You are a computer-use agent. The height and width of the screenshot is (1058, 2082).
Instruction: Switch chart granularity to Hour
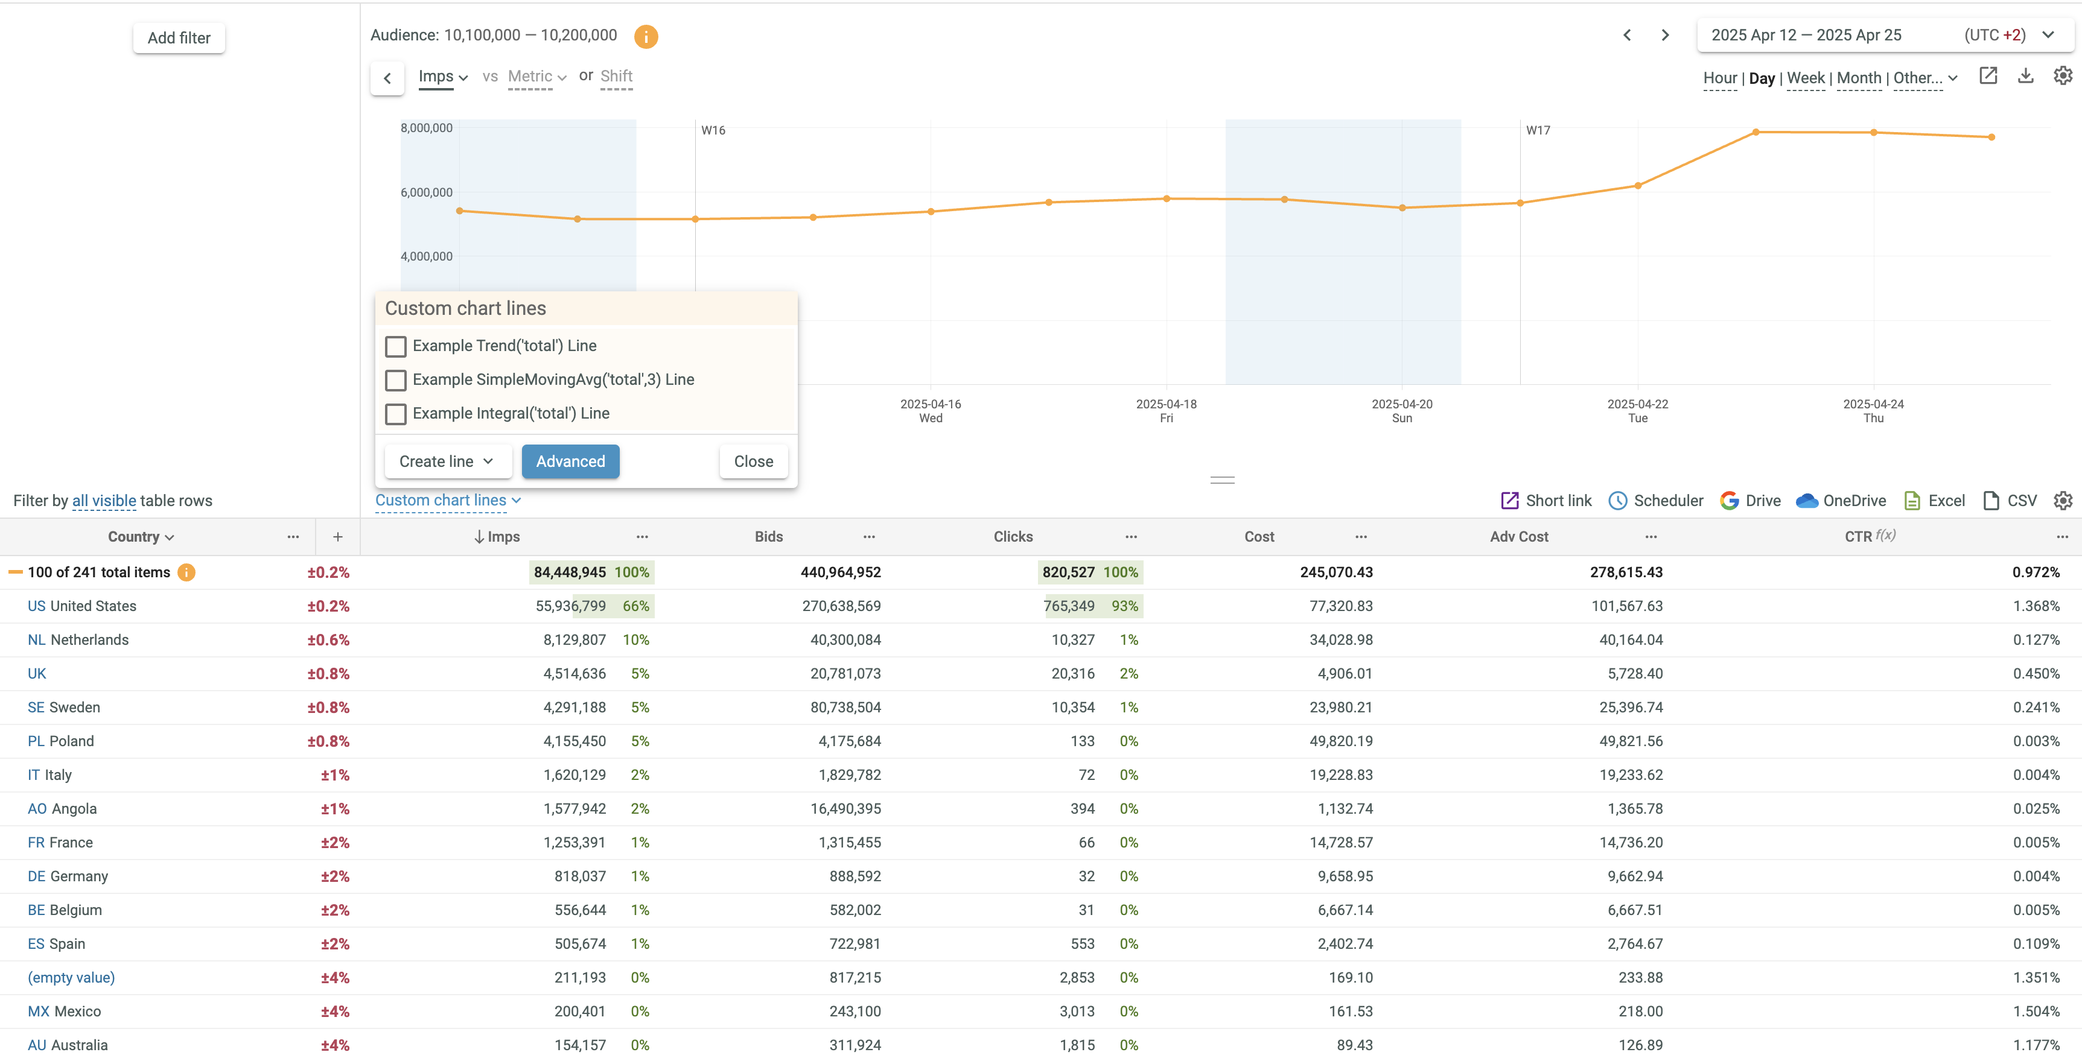(1719, 78)
